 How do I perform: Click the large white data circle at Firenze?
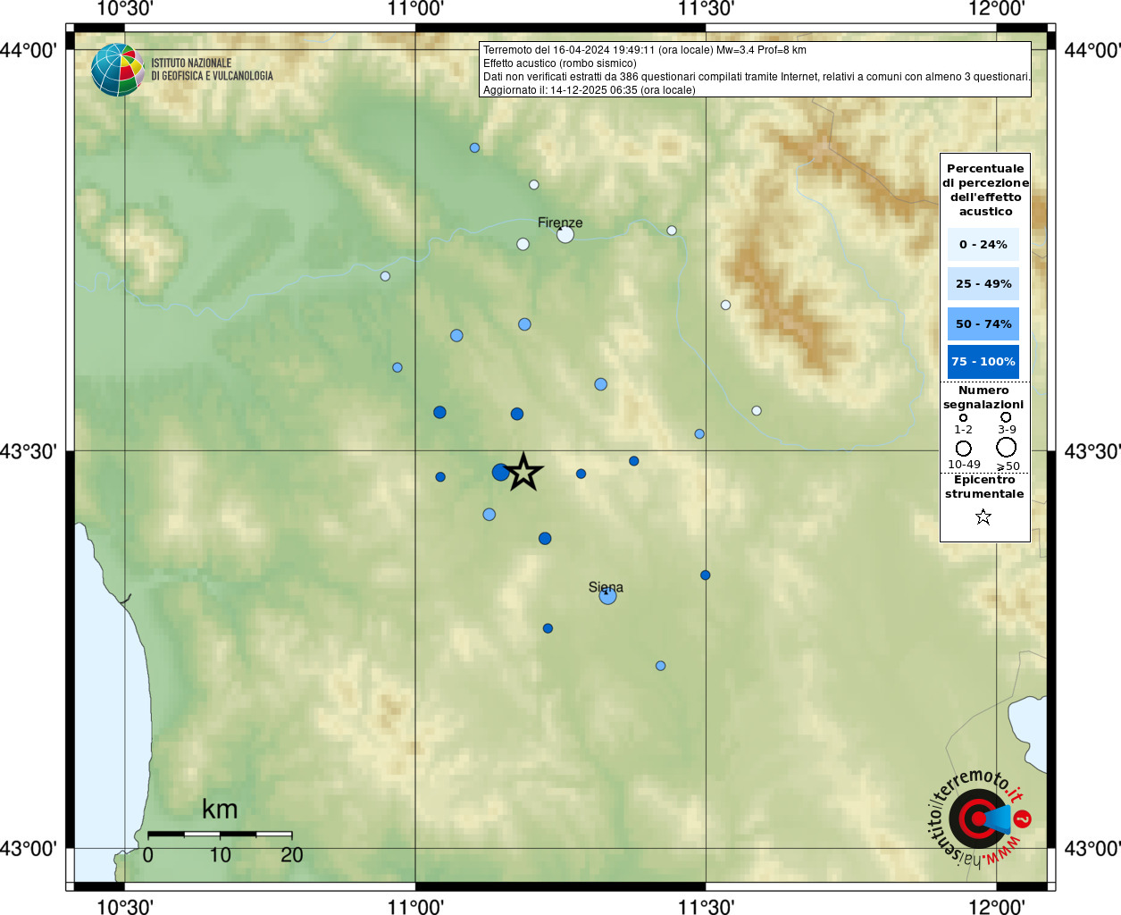pyautogui.click(x=565, y=234)
